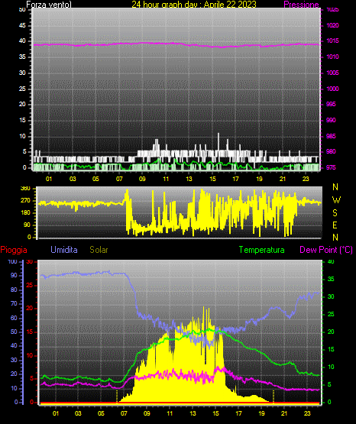Viewport: 356px width, 424px height.
Task: Click the E wind direction compass label
Action: click(335, 225)
